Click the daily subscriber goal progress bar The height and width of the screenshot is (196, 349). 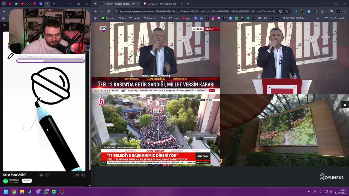click(50, 61)
